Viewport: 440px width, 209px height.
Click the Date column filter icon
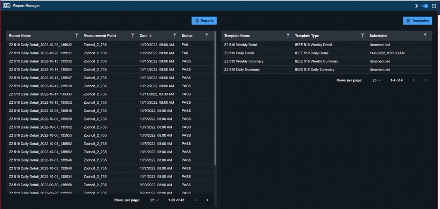pos(175,36)
